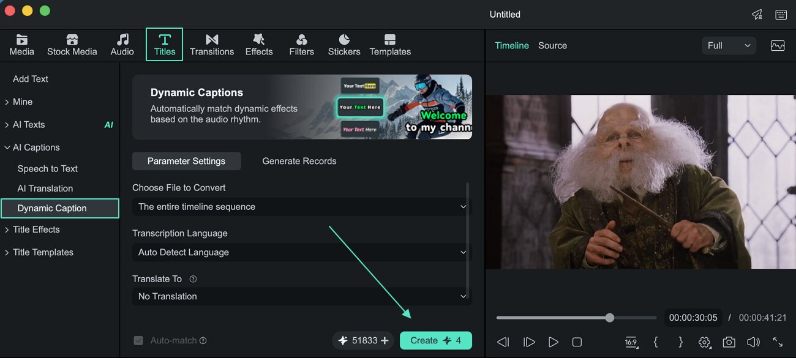Click the Dynamic Captions banner
The width and height of the screenshot is (796, 358).
coord(302,106)
